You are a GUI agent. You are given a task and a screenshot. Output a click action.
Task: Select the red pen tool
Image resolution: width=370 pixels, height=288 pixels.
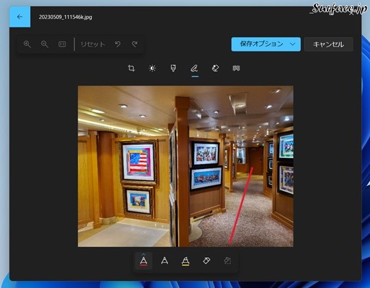click(143, 261)
